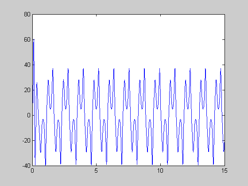The height and width of the screenshot is (186, 248).
Task: Select the x-axis tick label 10
Action: click(160, 170)
